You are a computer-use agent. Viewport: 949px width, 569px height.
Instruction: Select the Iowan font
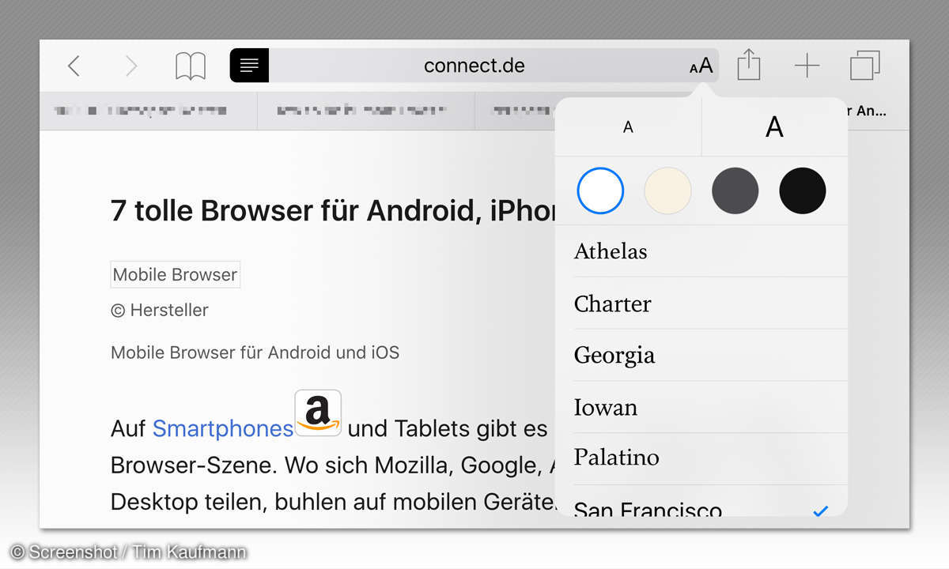coord(701,407)
